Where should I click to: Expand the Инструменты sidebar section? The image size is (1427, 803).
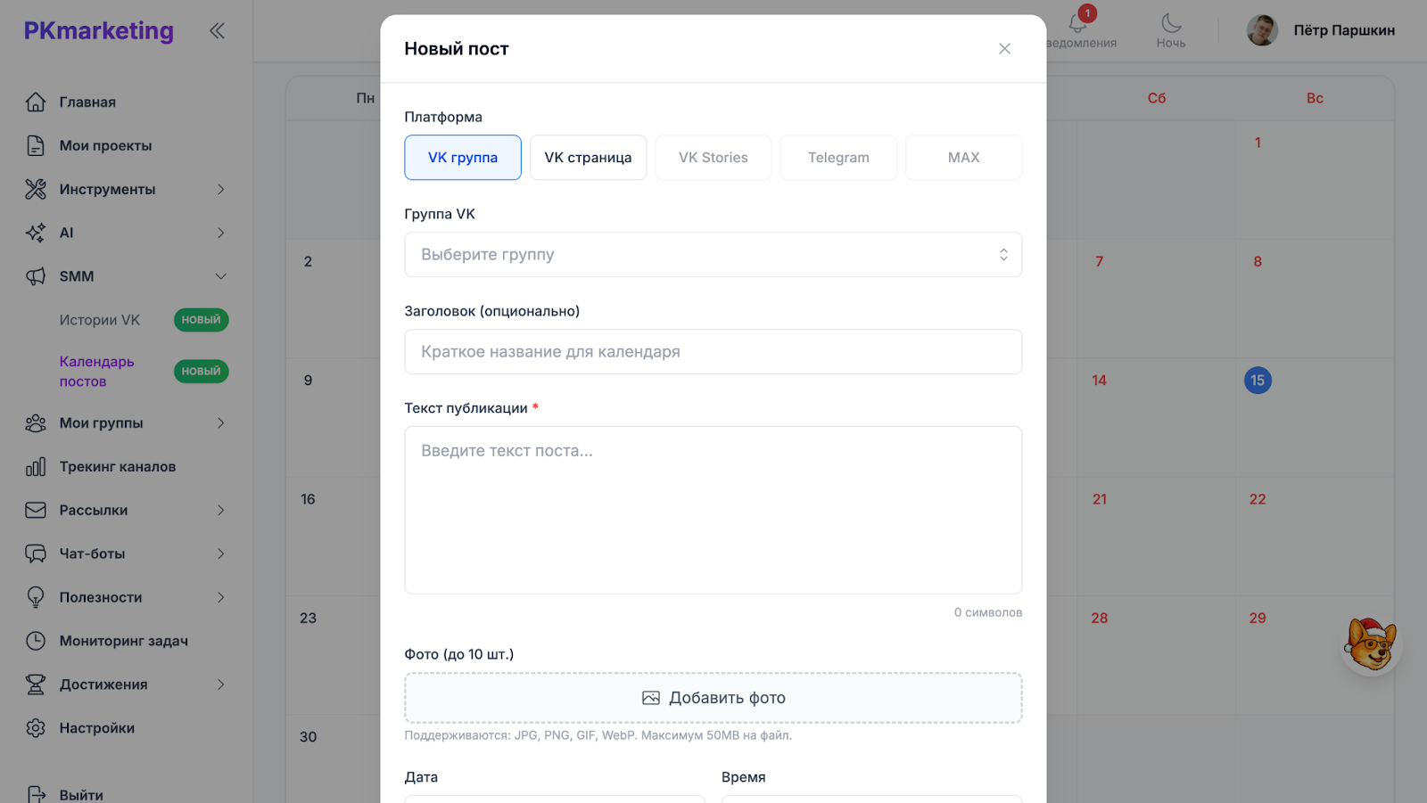click(126, 189)
